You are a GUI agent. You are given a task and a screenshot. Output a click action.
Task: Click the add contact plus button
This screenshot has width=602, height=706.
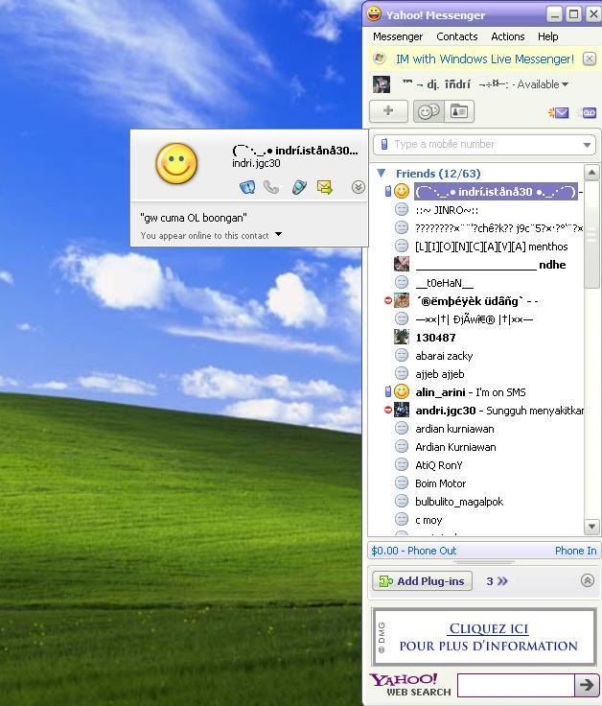click(388, 111)
